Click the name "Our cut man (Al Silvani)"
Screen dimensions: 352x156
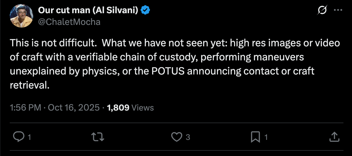click(88, 11)
